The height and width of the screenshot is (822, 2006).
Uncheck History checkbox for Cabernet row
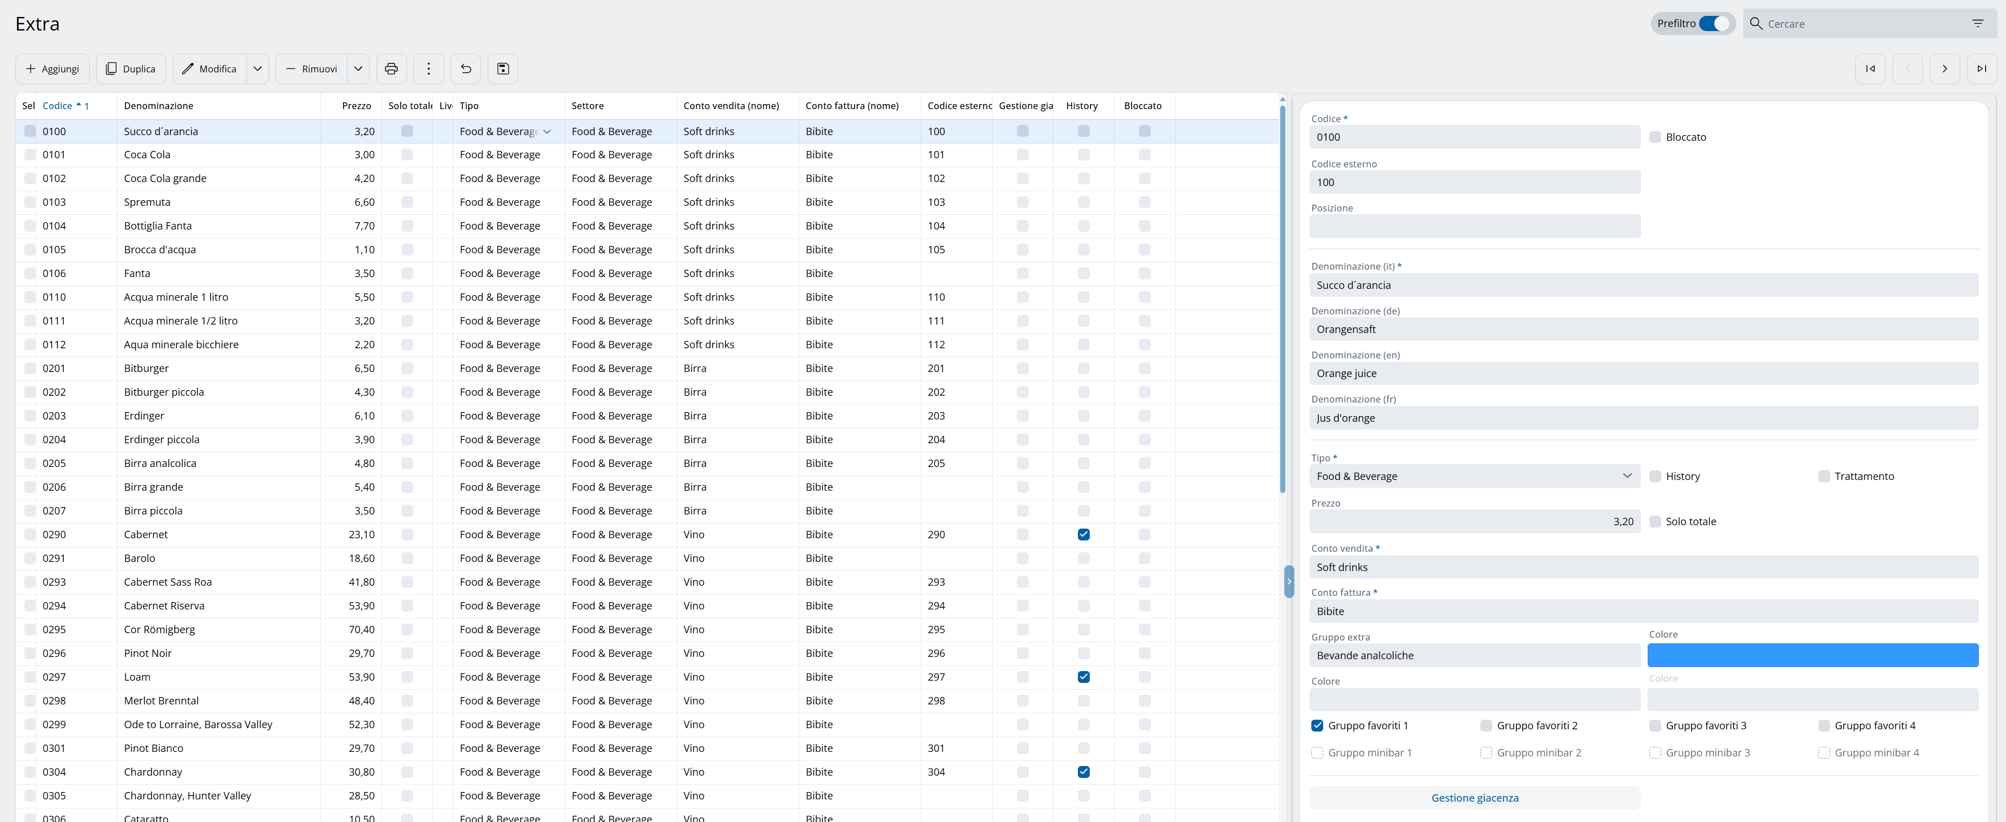click(x=1083, y=534)
